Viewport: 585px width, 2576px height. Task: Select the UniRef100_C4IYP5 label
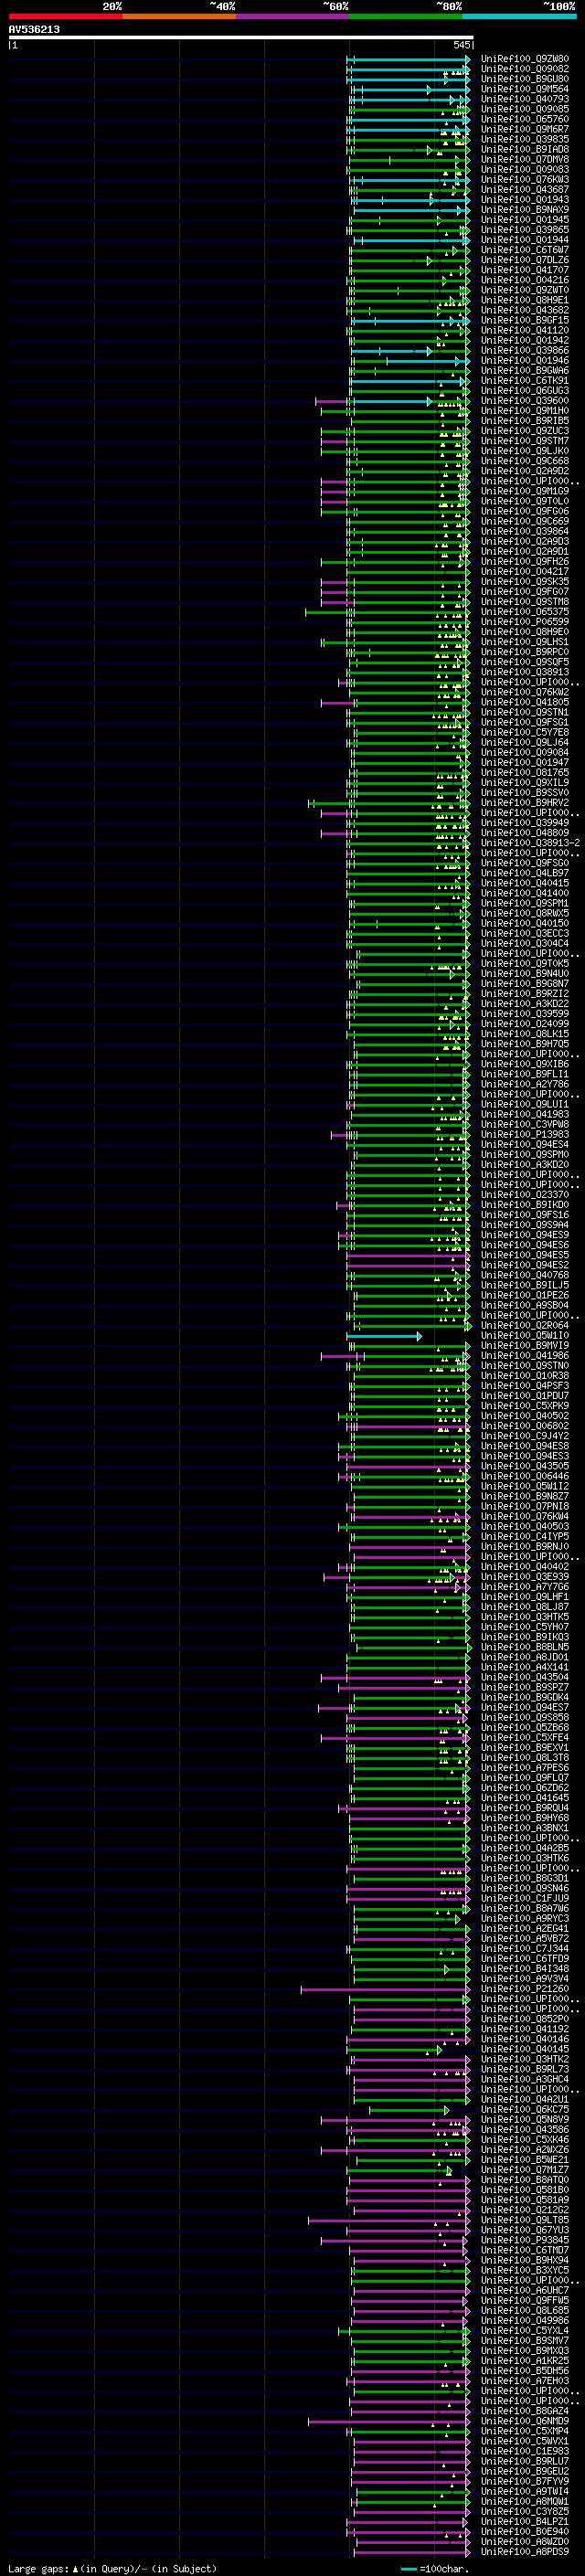[x=524, y=1537]
